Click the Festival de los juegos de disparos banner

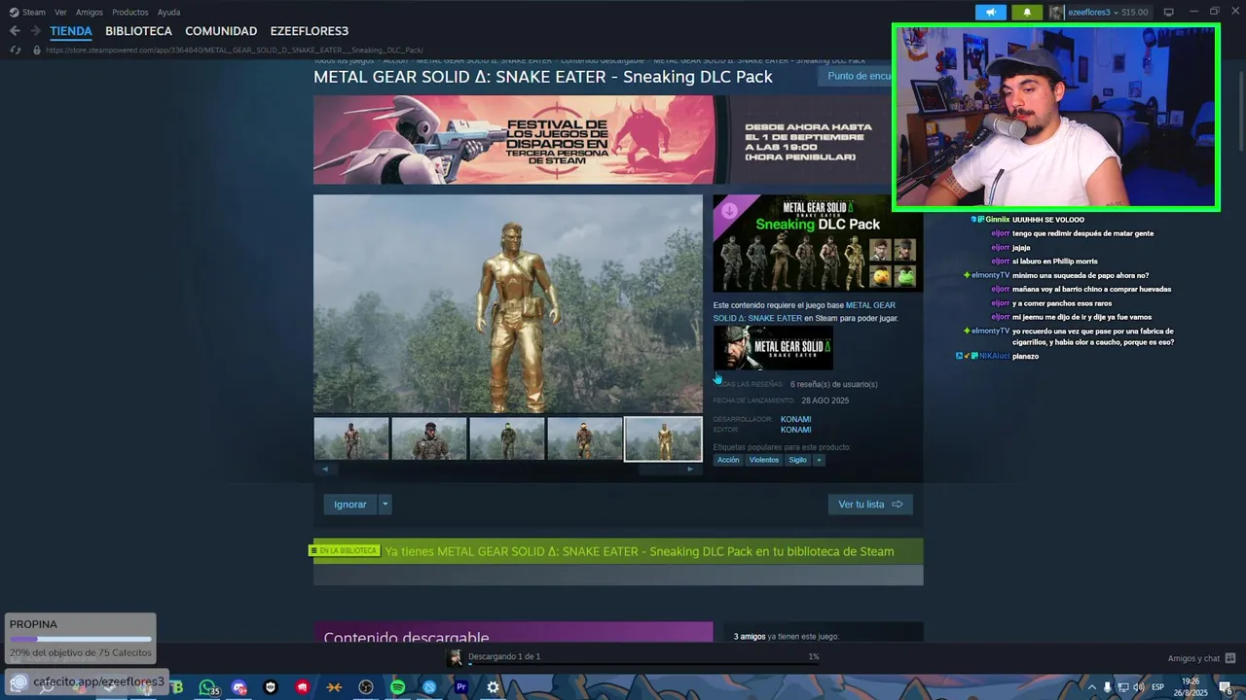coord(602,139)
